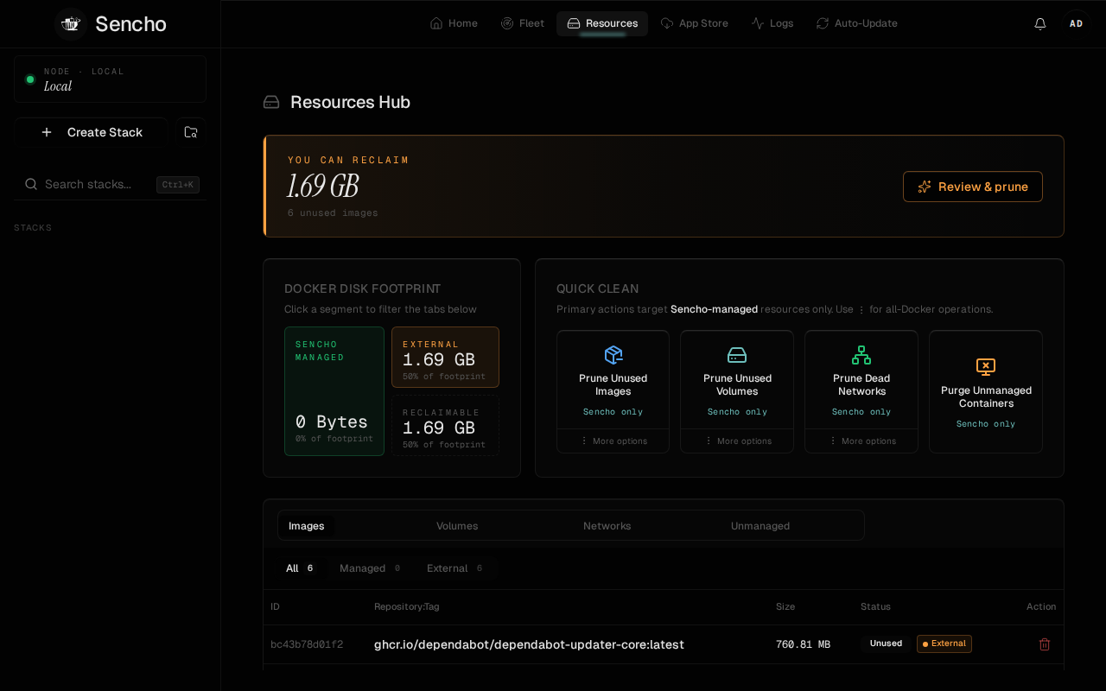Click the 1.69 GB reclaim headline
Screen dimensions: 1106x691
pos(323,186)
